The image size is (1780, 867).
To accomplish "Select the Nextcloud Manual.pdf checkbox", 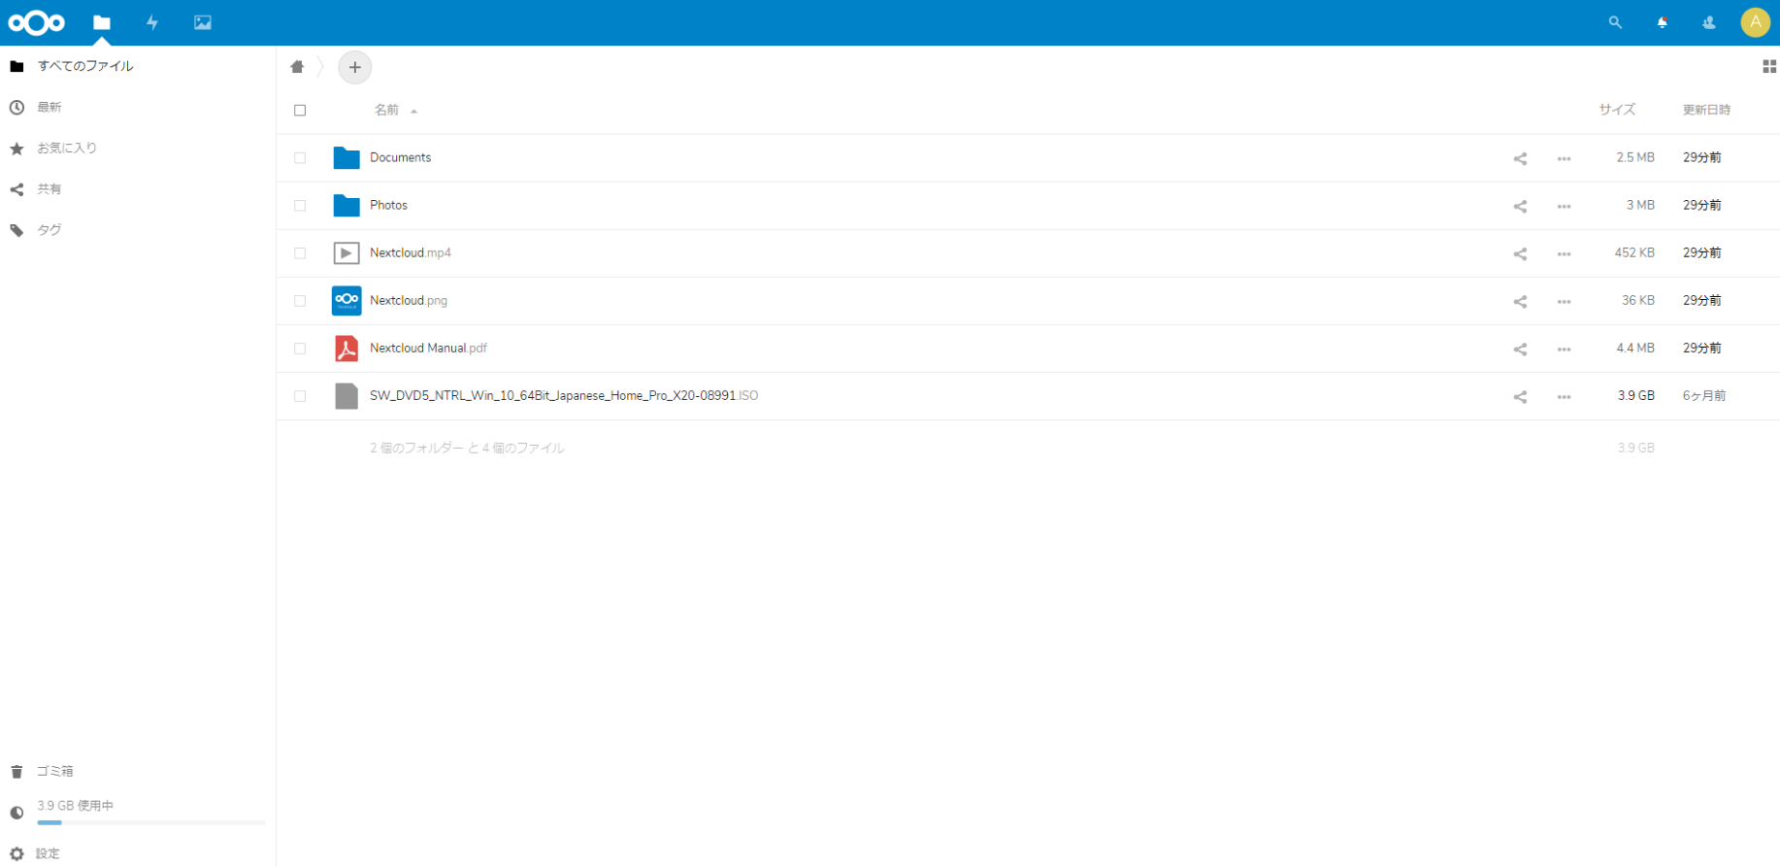I will point(300,349).
